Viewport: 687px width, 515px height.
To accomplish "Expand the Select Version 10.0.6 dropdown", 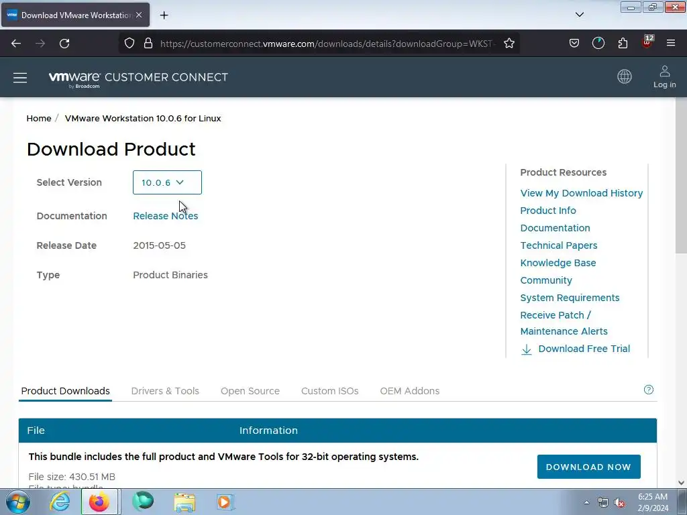I will click(167, 182).
